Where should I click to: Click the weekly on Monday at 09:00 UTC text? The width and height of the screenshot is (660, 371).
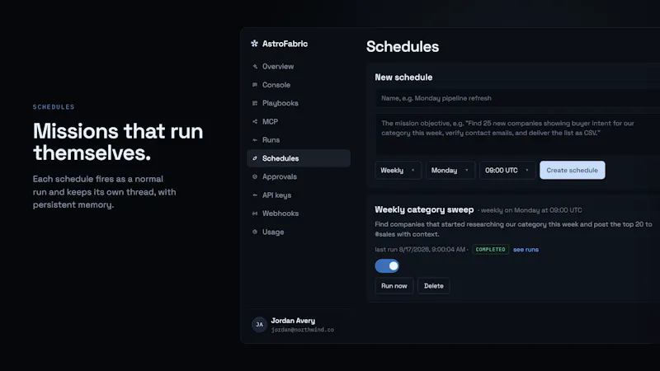point(531,210)
